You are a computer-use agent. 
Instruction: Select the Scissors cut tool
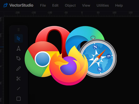click(x=19, y=79)
